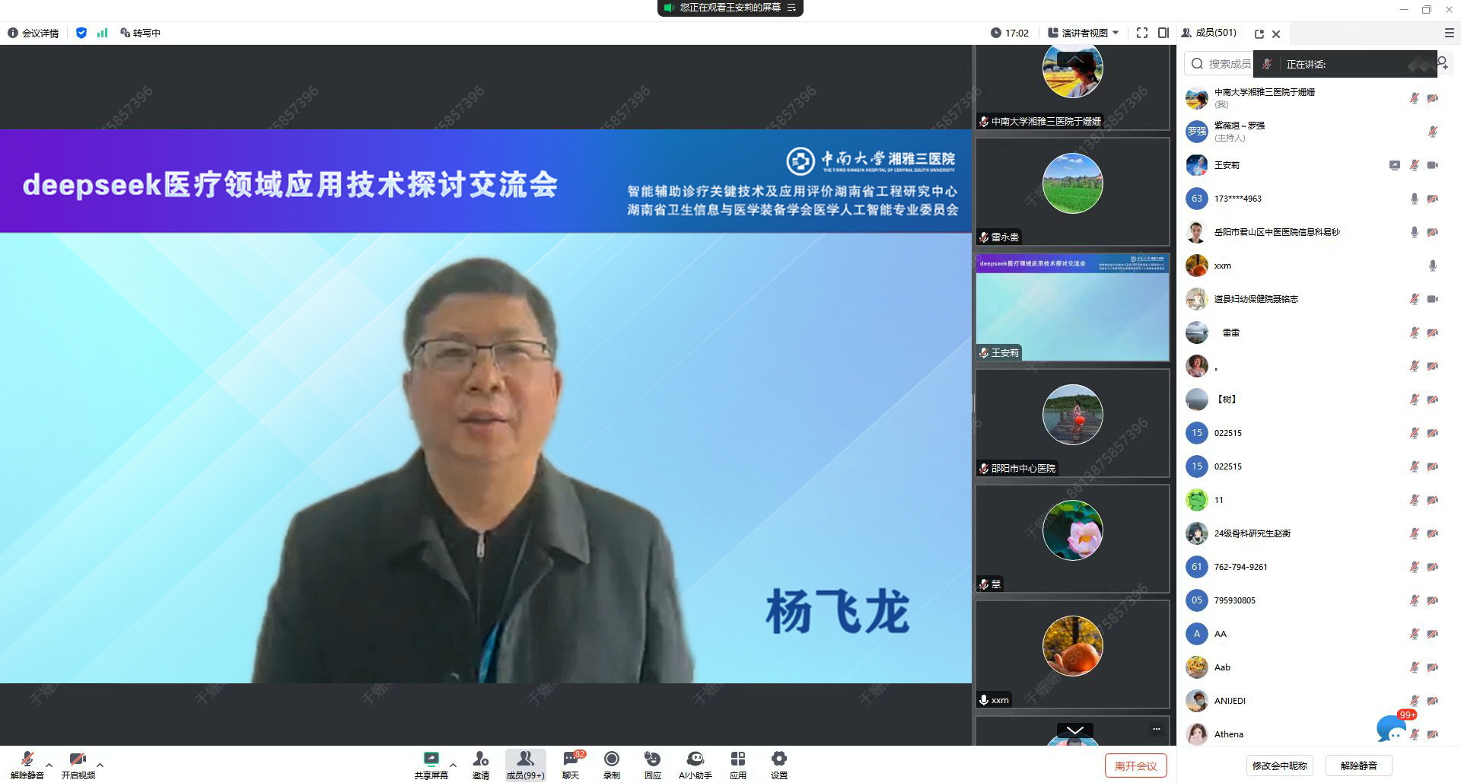Expand video options arrow next to 开启视频
This screenshot has width=1461, height=783.
pos(100,765)
